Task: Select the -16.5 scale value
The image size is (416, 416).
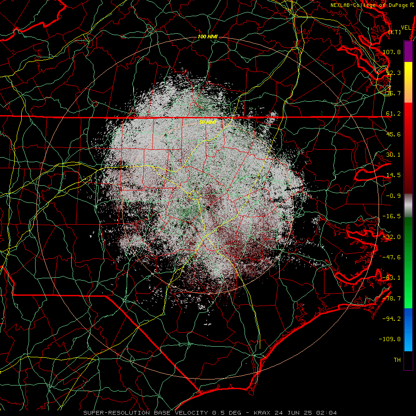Action: coord(392,216)
